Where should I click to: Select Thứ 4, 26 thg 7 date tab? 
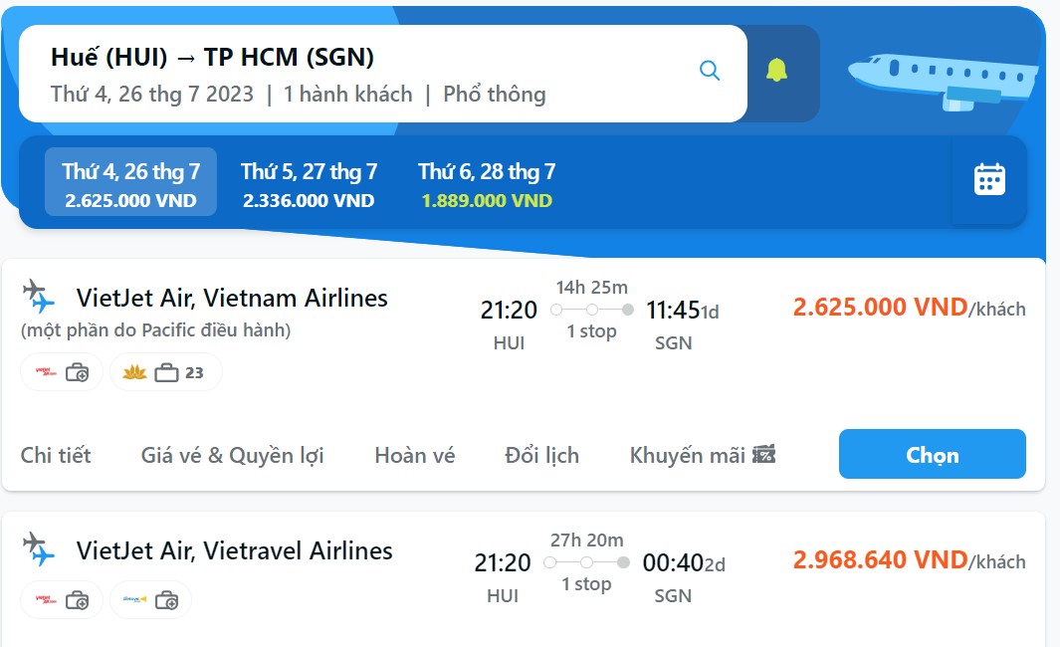[130, 182]
